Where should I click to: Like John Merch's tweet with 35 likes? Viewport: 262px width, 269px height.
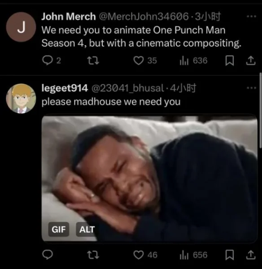click(145, 61)
